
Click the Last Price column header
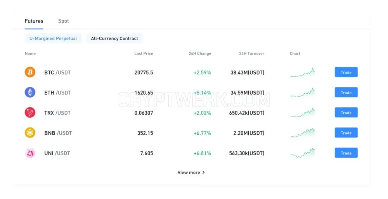[x=144, y=53]
